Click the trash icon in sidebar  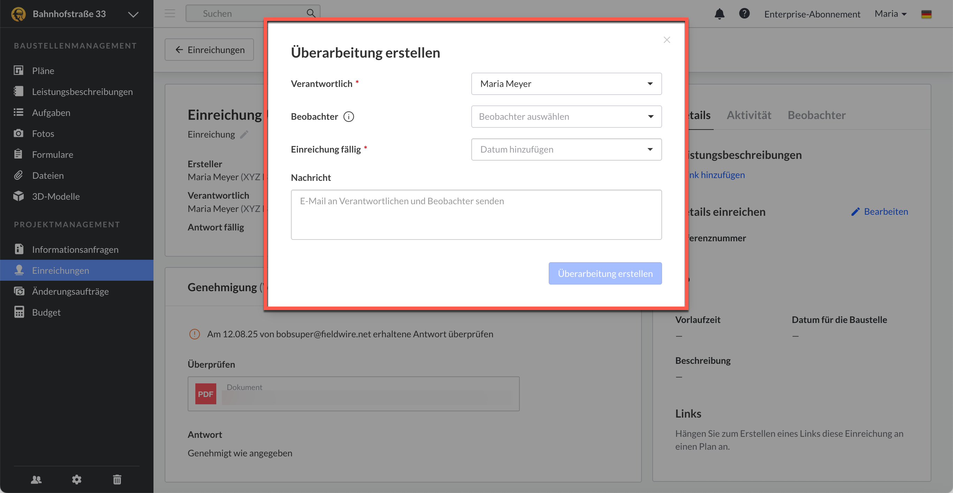coord(117,480)
